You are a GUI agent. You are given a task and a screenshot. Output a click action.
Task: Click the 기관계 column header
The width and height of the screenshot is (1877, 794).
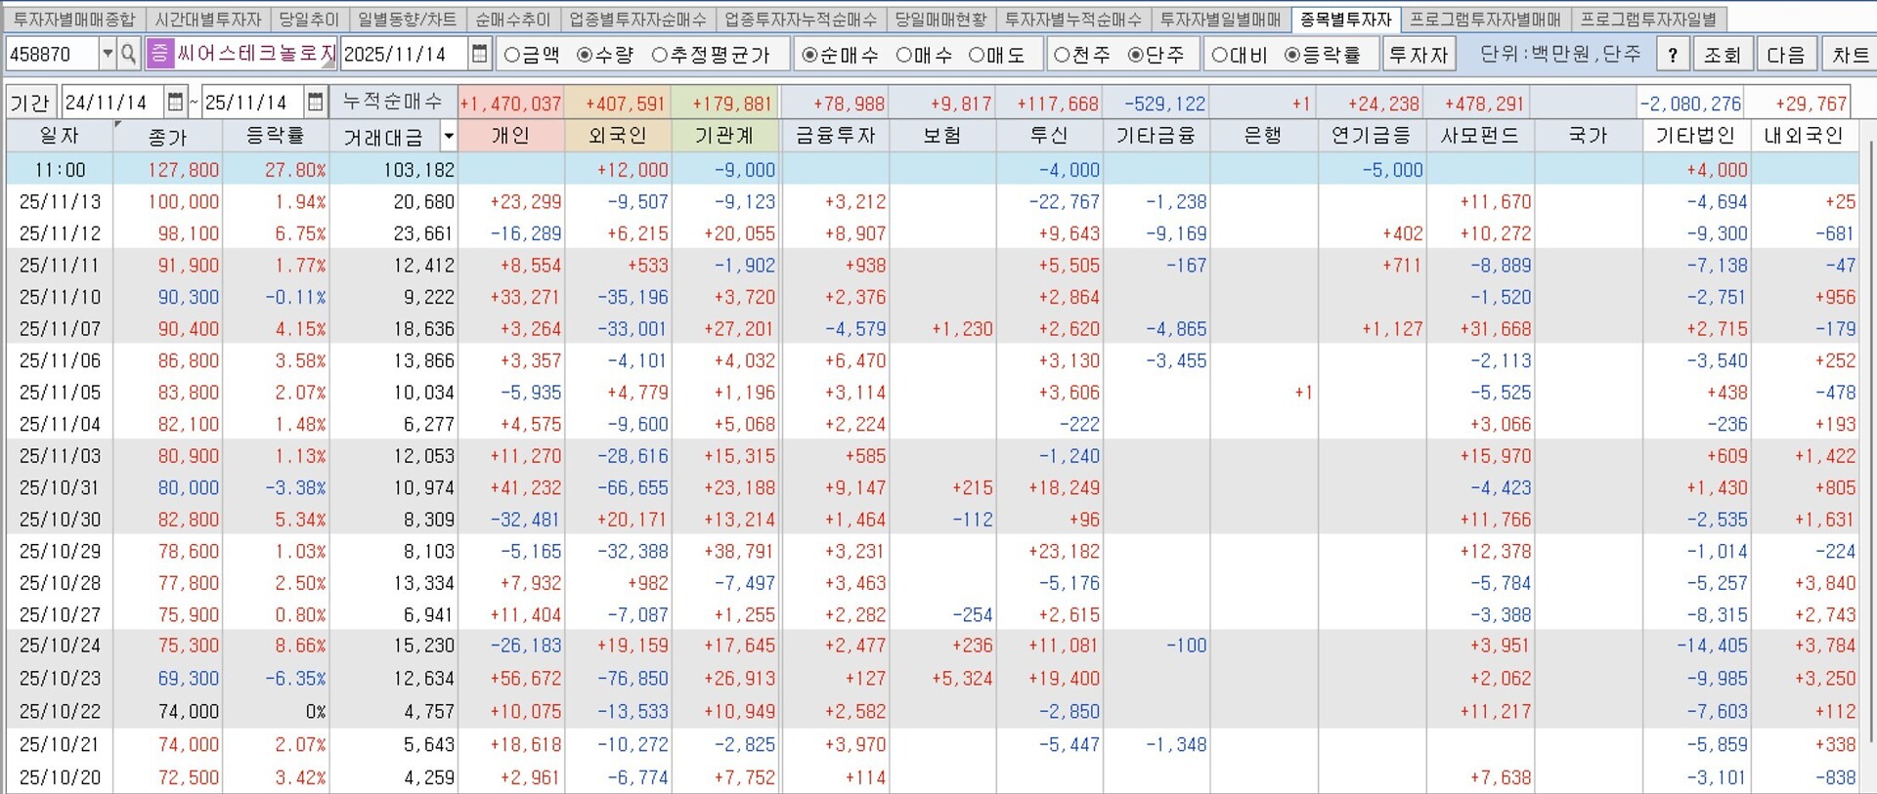coord(725,136)
